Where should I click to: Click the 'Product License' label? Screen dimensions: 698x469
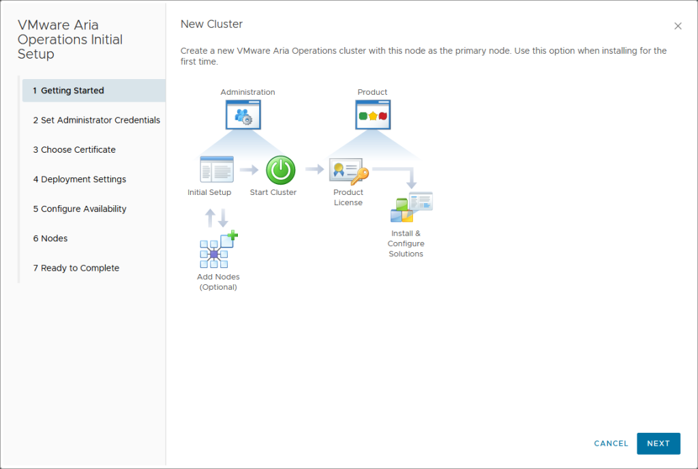(x=348, y=197)
